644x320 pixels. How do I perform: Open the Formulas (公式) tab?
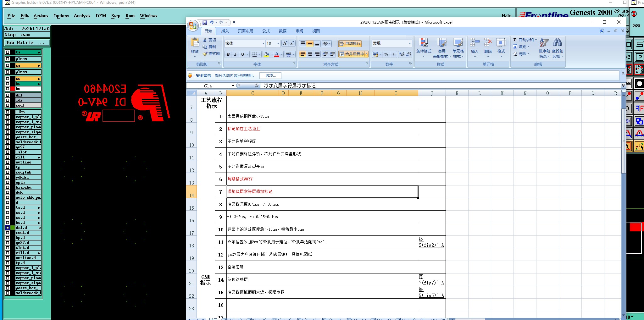click(266, 31)
